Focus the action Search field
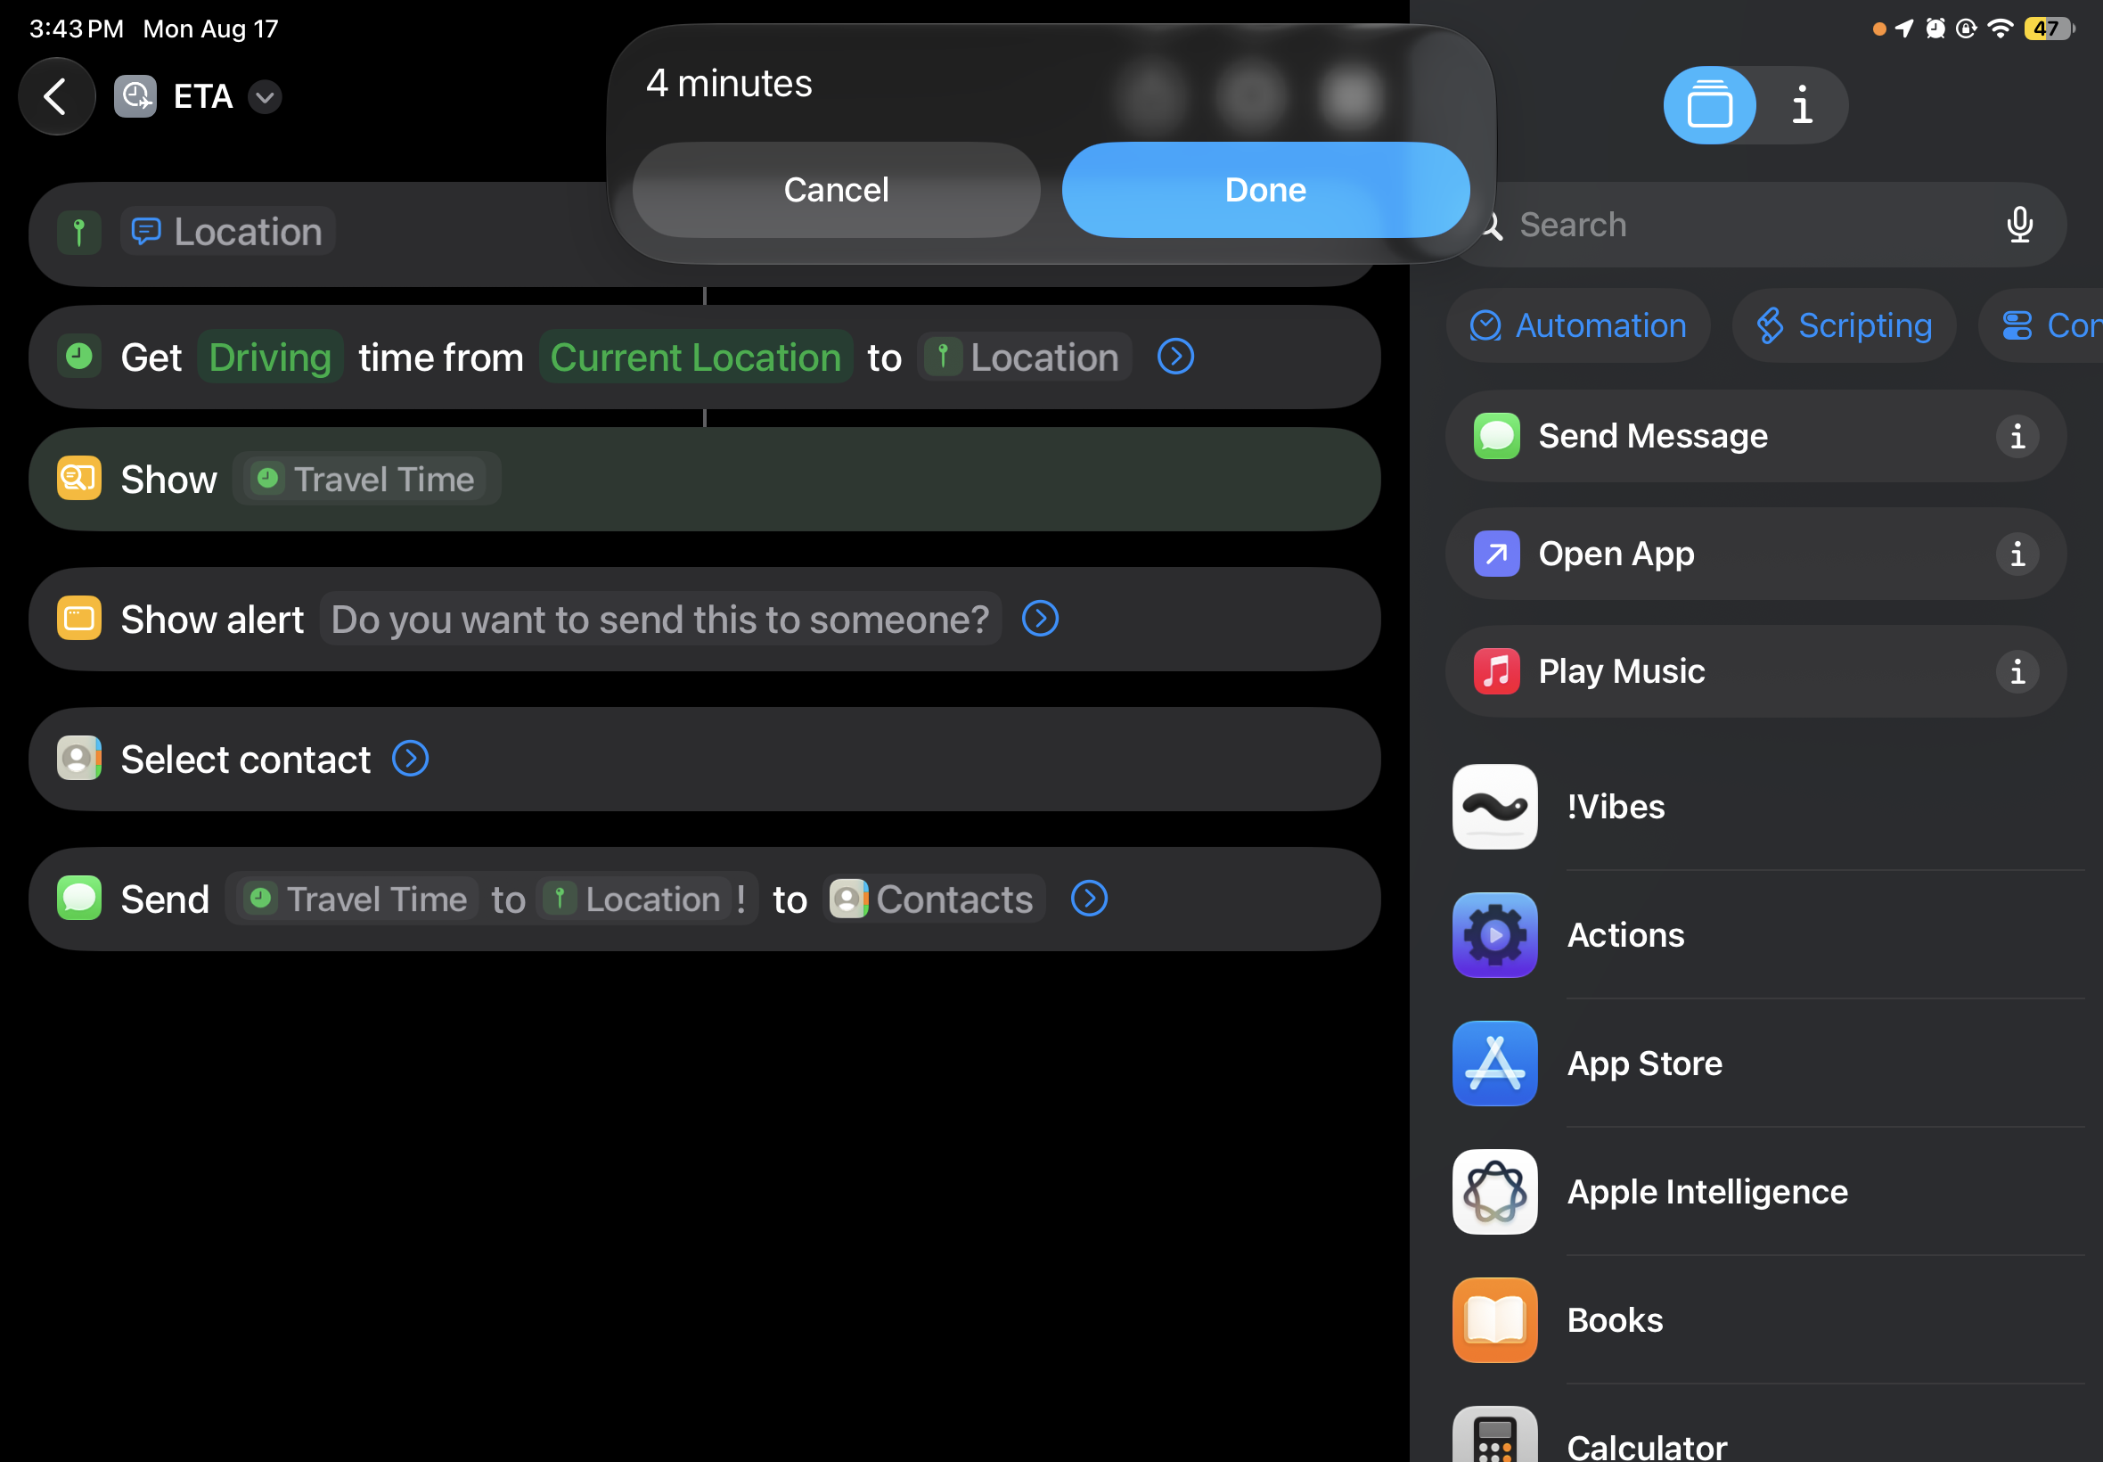Screen dimensions: 2103x1462 (1758, 225)
